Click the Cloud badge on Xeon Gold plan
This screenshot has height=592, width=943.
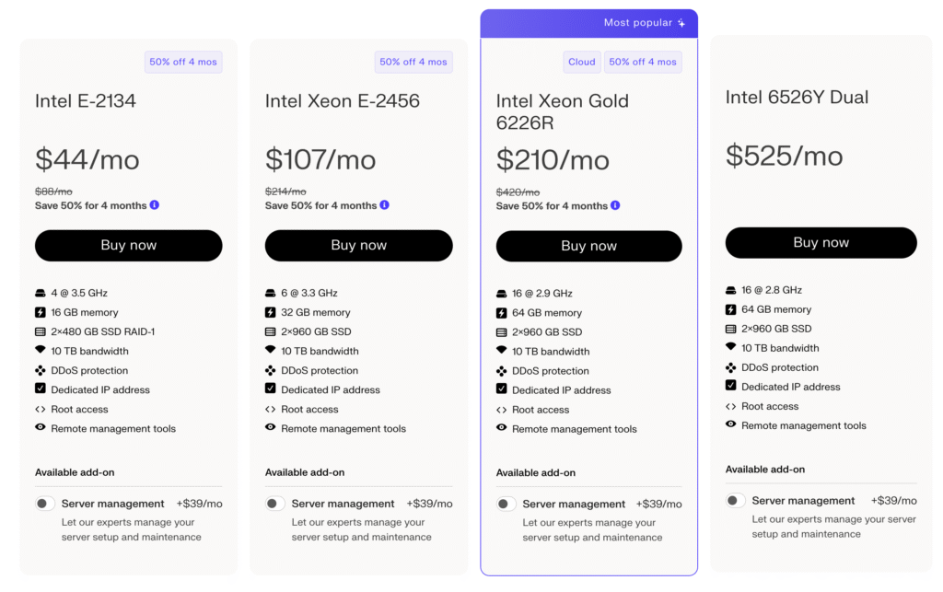(x=582, y=62)
